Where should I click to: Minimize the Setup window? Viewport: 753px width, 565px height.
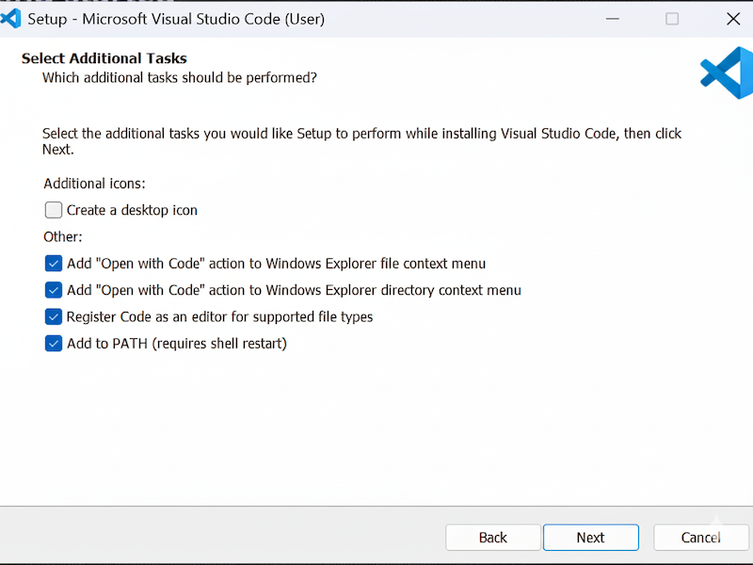point(613,19)
